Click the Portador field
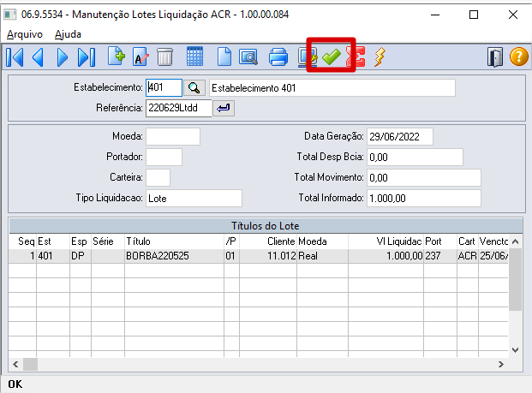This screenshot has width=532, height=393. coord(164,157)
